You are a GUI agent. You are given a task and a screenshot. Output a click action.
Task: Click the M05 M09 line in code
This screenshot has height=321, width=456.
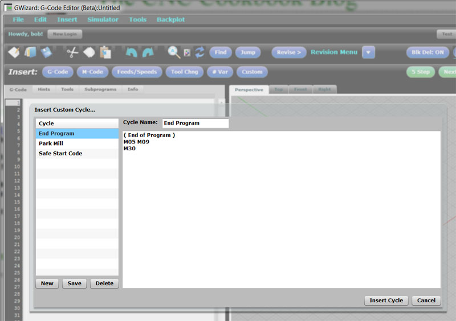click(136, 142)
